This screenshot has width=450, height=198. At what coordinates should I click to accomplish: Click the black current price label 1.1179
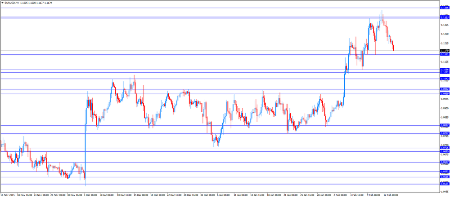click(445, 51)
